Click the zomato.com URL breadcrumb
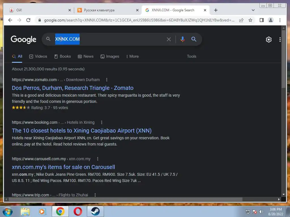 click(56, 80)
